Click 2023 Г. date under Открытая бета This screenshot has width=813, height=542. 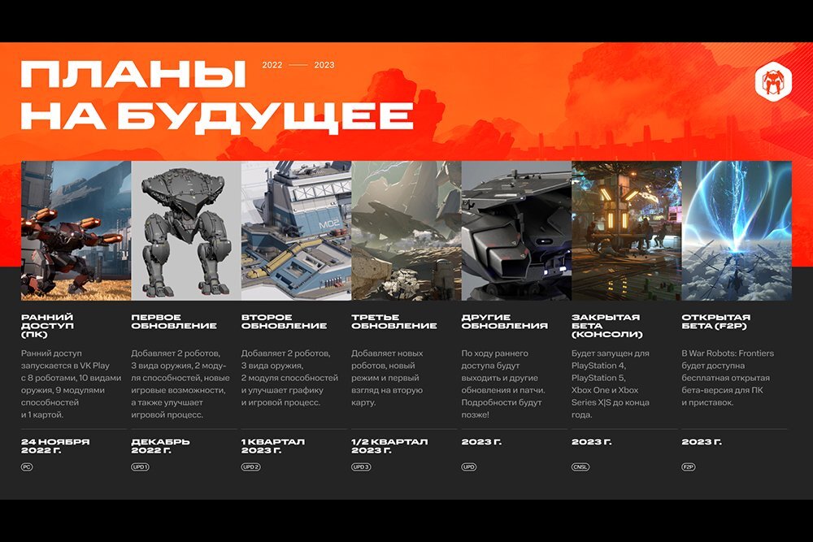click(702, 442)
